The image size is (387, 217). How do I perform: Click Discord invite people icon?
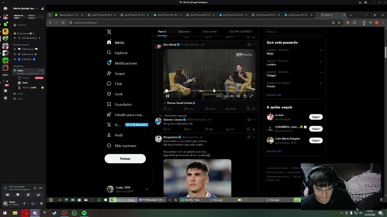coord(43,8)
